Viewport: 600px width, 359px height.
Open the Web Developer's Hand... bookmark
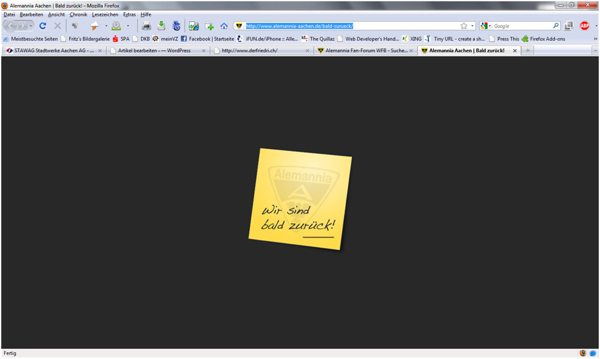(x=368, y=39)
